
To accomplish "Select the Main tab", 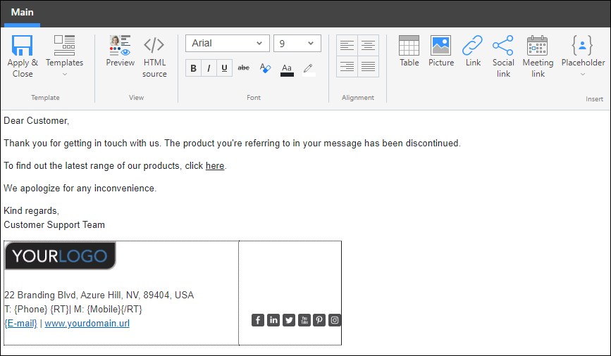I will point(23,12).
